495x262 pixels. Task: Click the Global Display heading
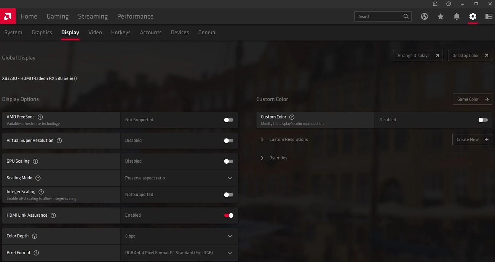(x=19, y=58)
